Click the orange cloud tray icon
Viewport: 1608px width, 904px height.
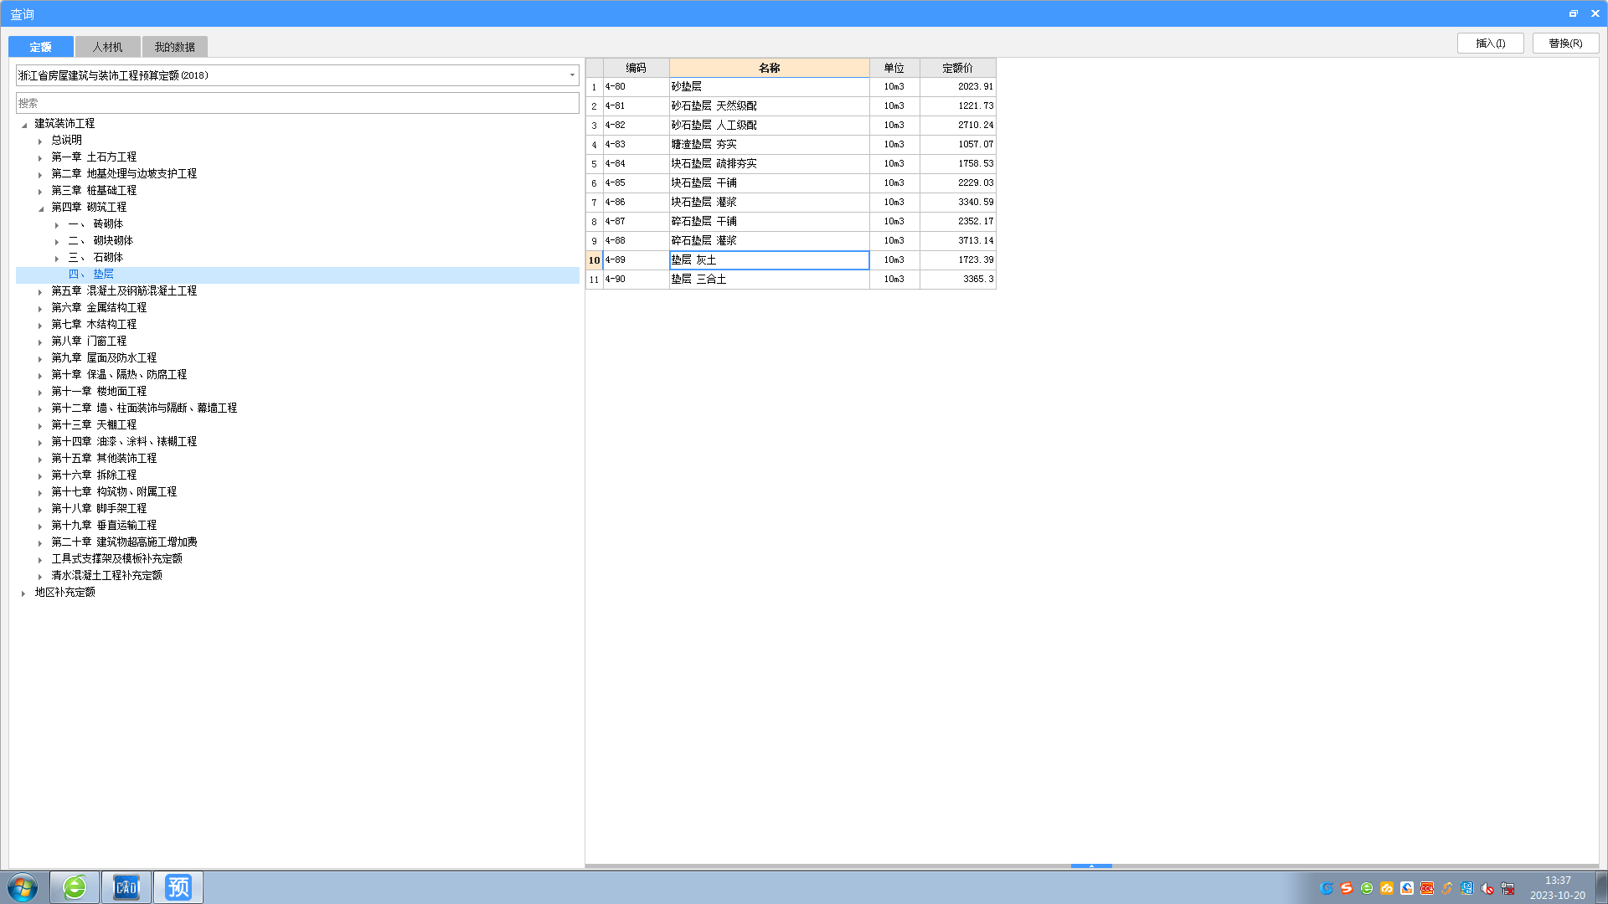coord(1387,888)
